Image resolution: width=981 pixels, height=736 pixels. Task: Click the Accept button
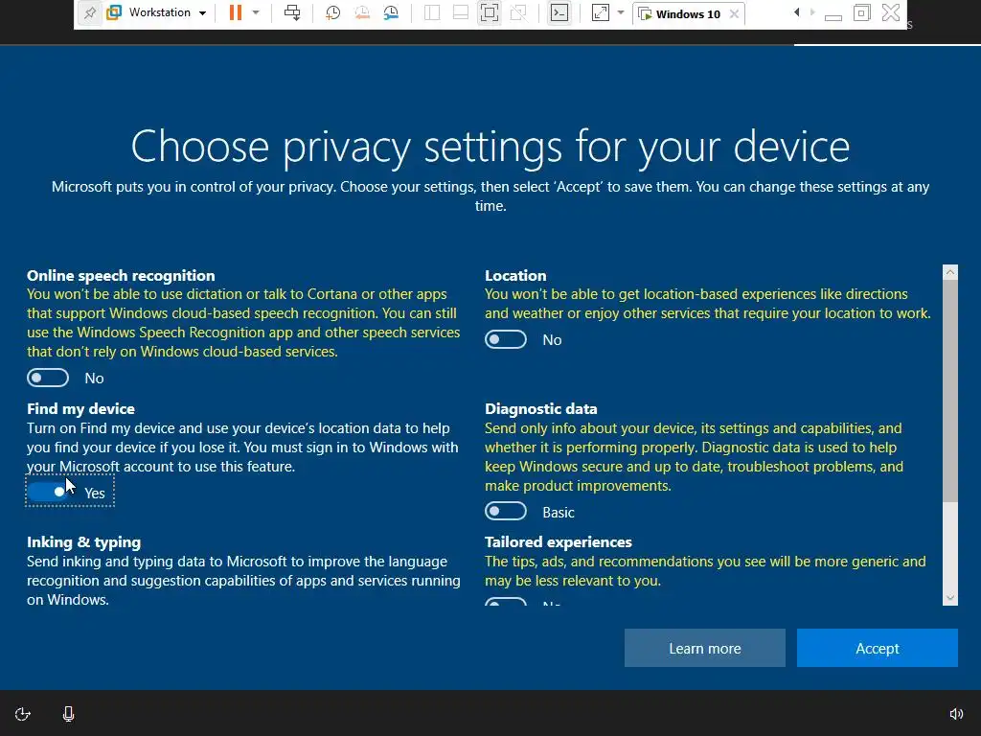tap(878, 648)
